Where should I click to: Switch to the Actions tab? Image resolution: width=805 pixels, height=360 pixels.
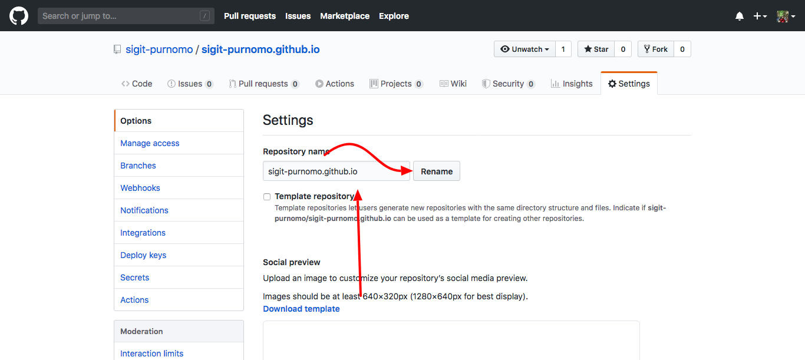(x=335, y=84)
